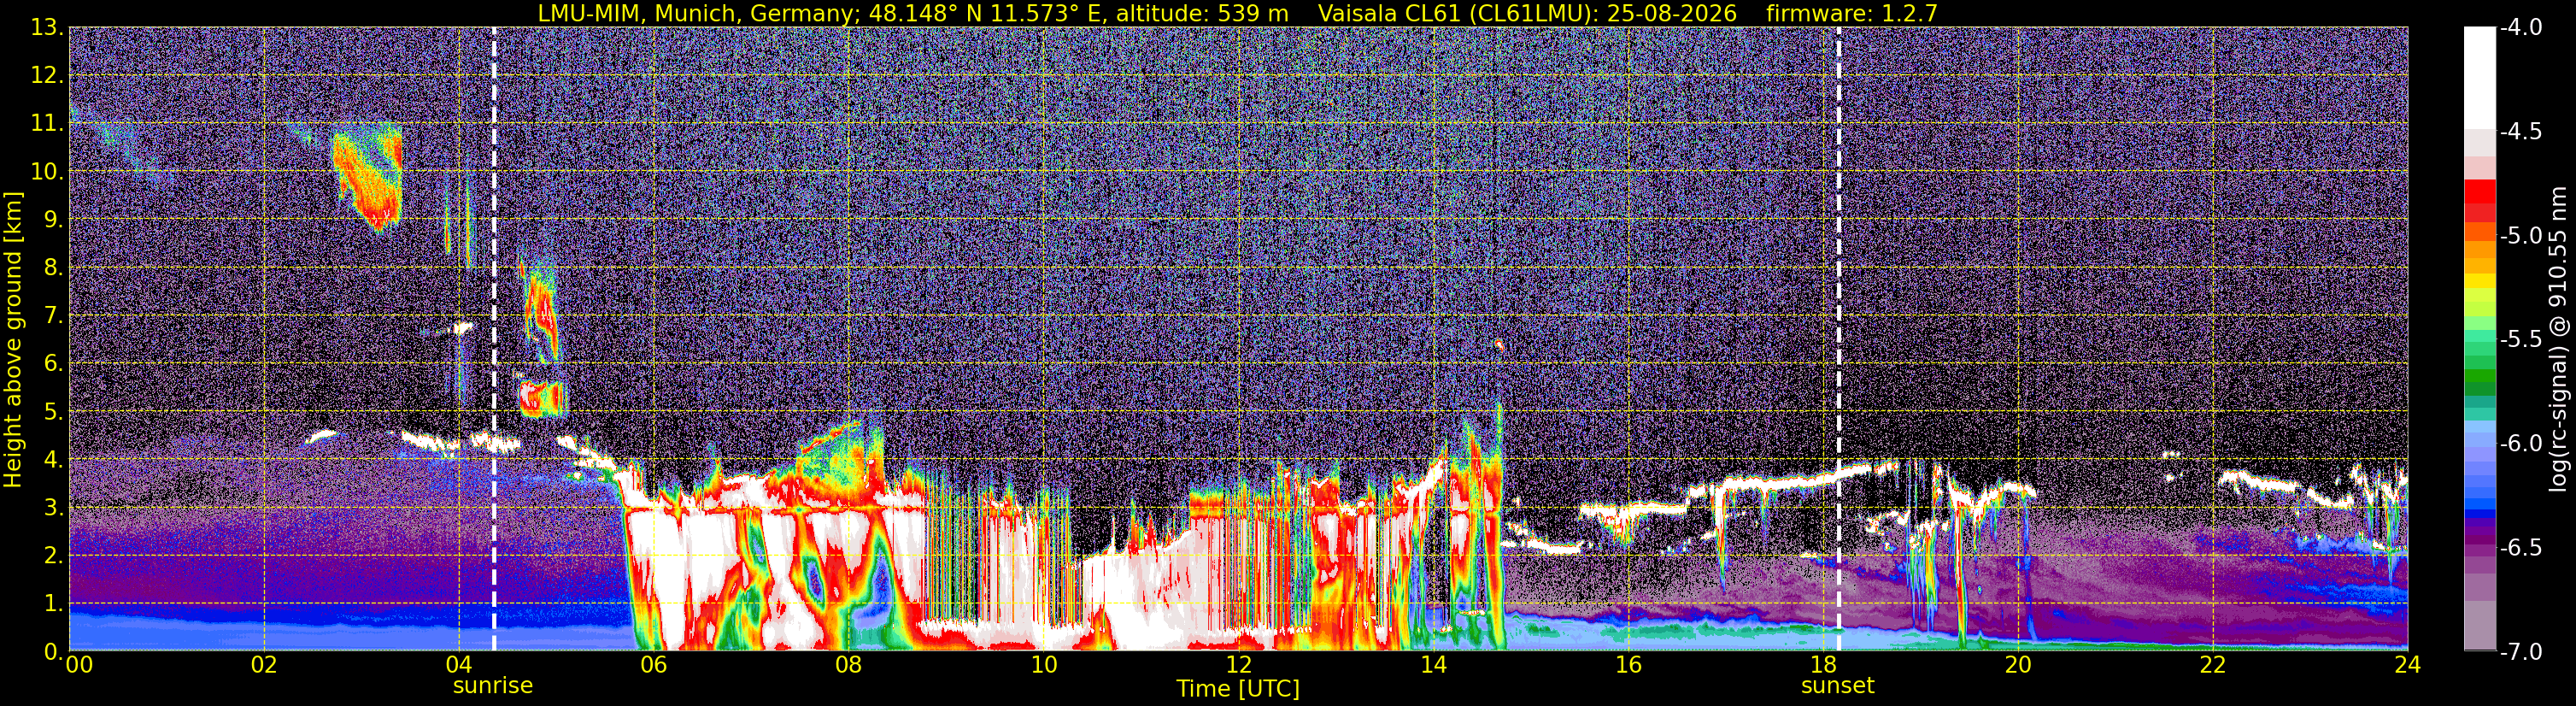The height and width of the screenshot is (706, 2576).
Task: Click the colorbar value '-7.0'
Action: (2521, 652)
